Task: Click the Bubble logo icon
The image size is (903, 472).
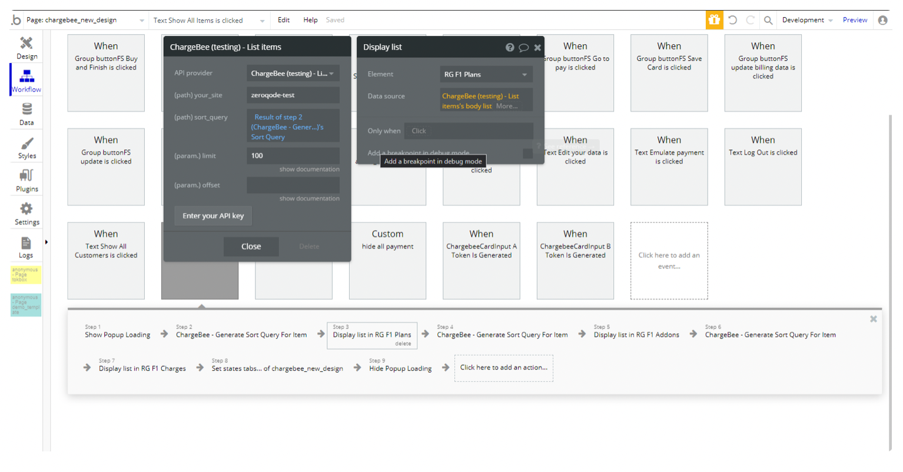Action: coord(16,20)
